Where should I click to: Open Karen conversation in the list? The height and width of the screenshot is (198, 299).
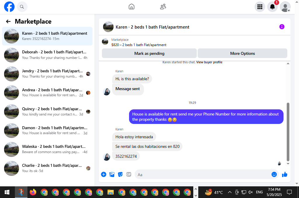pos(47,36)
